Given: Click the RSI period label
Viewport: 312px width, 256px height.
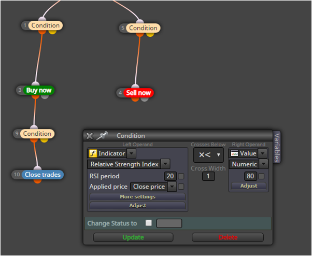Looking at the screenshot, I should click(x=104, y=176).
